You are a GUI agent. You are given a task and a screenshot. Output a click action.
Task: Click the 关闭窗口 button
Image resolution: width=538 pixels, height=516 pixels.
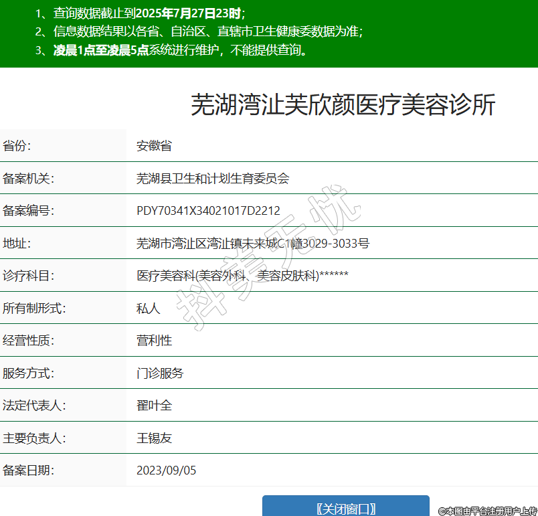[345, 508]
